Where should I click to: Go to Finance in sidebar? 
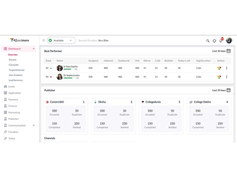(x=13, y=106)
